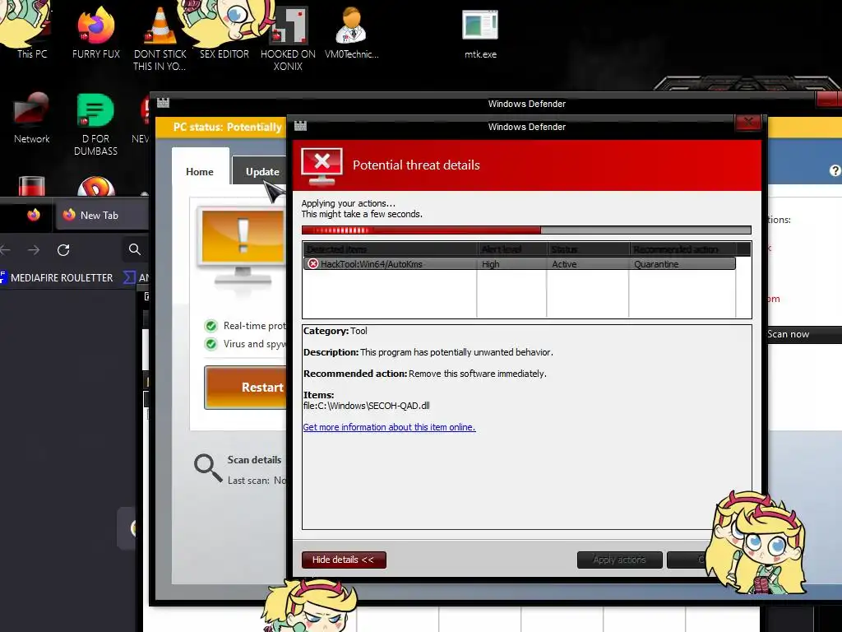Image resolution: width=842 pixels, height=632 pixels.
Task: Click the pinned Firefox tab icon
Action: point(34,215)
